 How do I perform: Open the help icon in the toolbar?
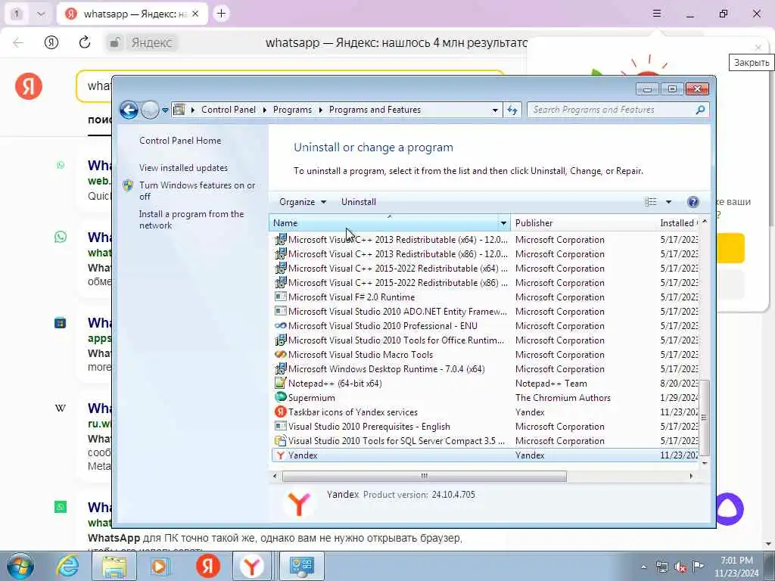point(693,201)
